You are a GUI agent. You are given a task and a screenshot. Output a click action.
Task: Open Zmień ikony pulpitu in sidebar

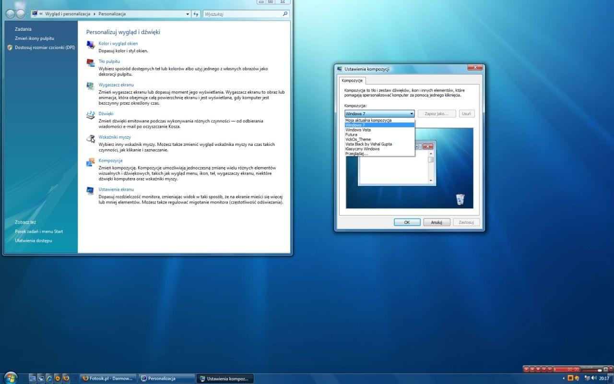(35, 38)
